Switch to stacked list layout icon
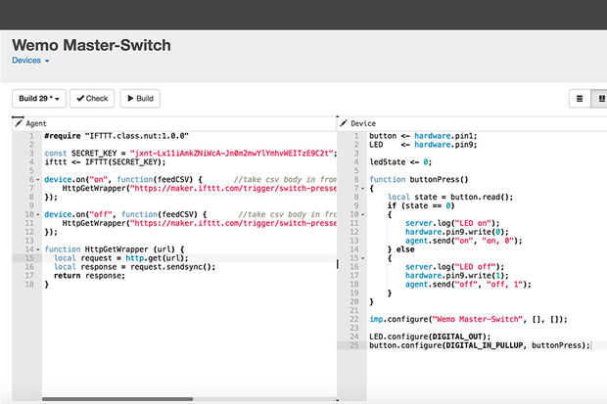 580,99
